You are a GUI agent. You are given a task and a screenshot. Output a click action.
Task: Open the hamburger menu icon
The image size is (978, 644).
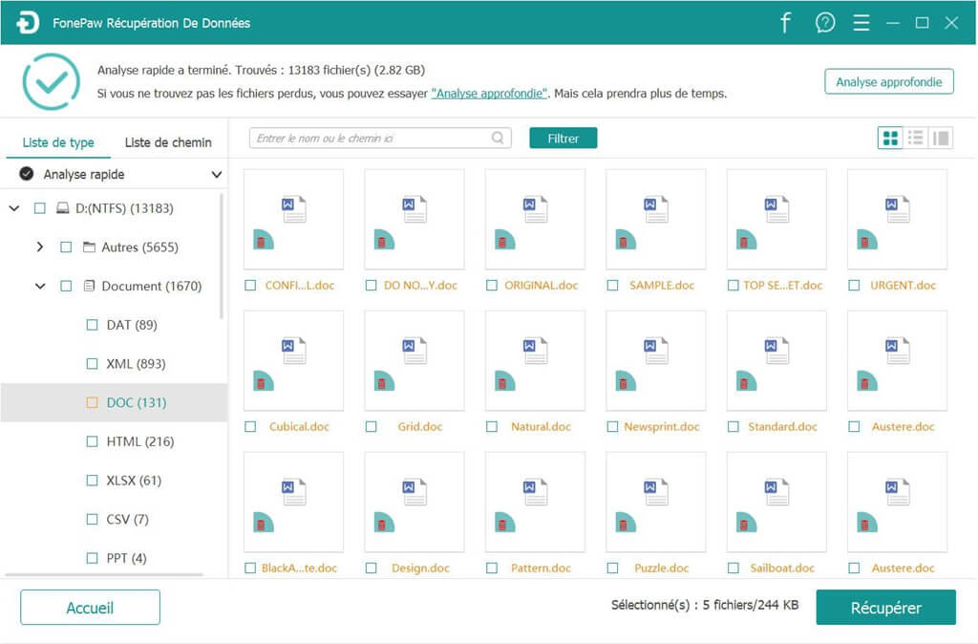click(861, 23)
